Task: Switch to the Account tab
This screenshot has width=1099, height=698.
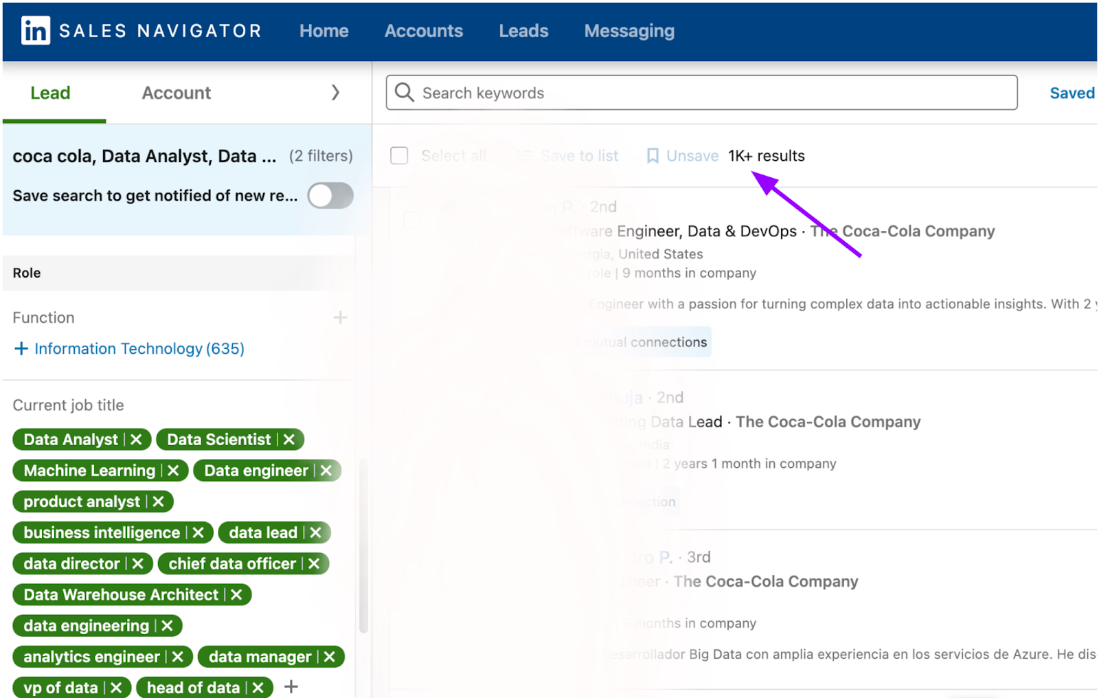Action: pos(177,93)
